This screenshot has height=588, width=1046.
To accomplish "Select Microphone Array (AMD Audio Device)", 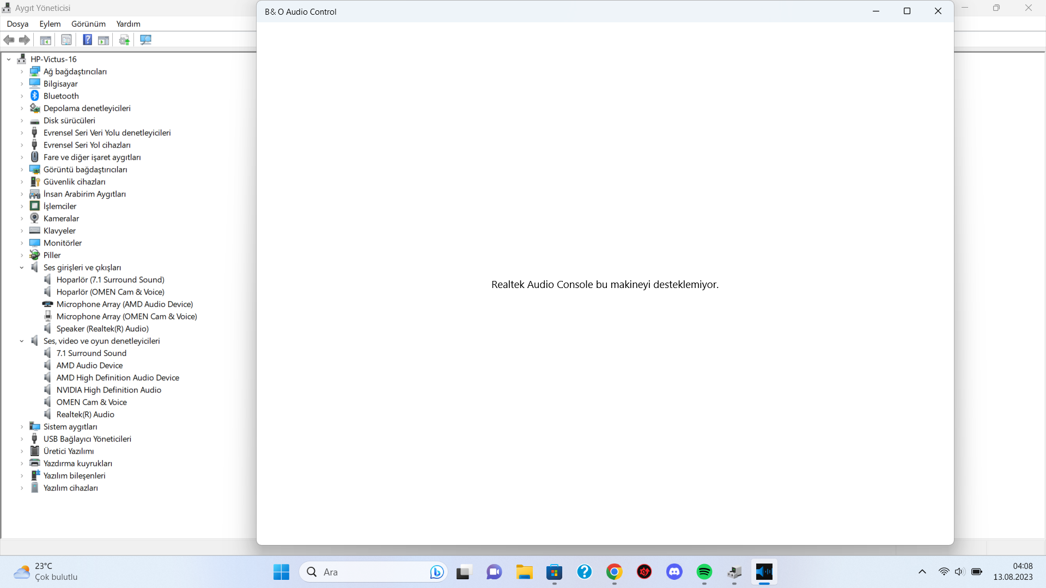I will 124,304.
